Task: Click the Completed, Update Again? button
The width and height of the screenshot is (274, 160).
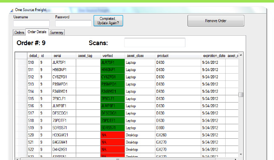Action: pos(108,21)
